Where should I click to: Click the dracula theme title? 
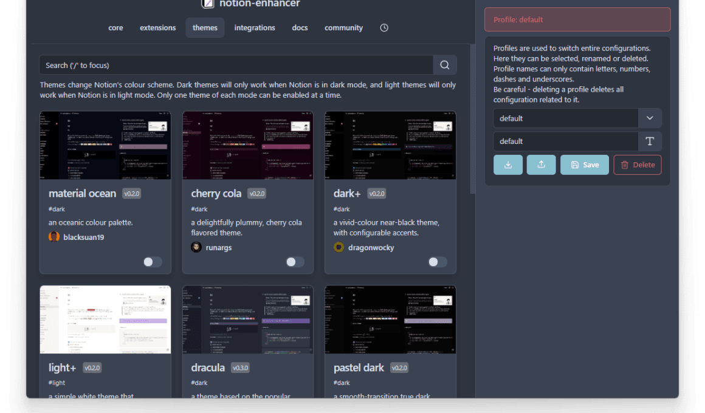tap(208, 367)
